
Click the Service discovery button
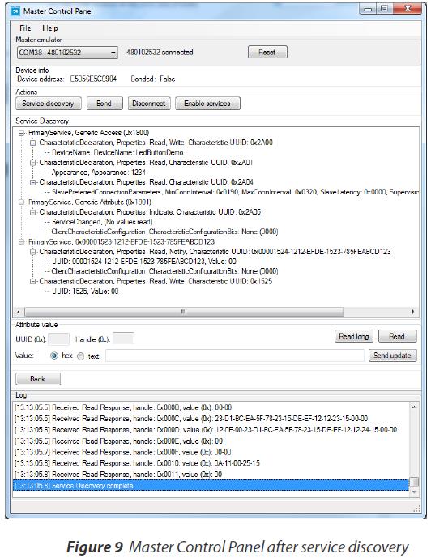pyautogui.click(x=49, y=104)
